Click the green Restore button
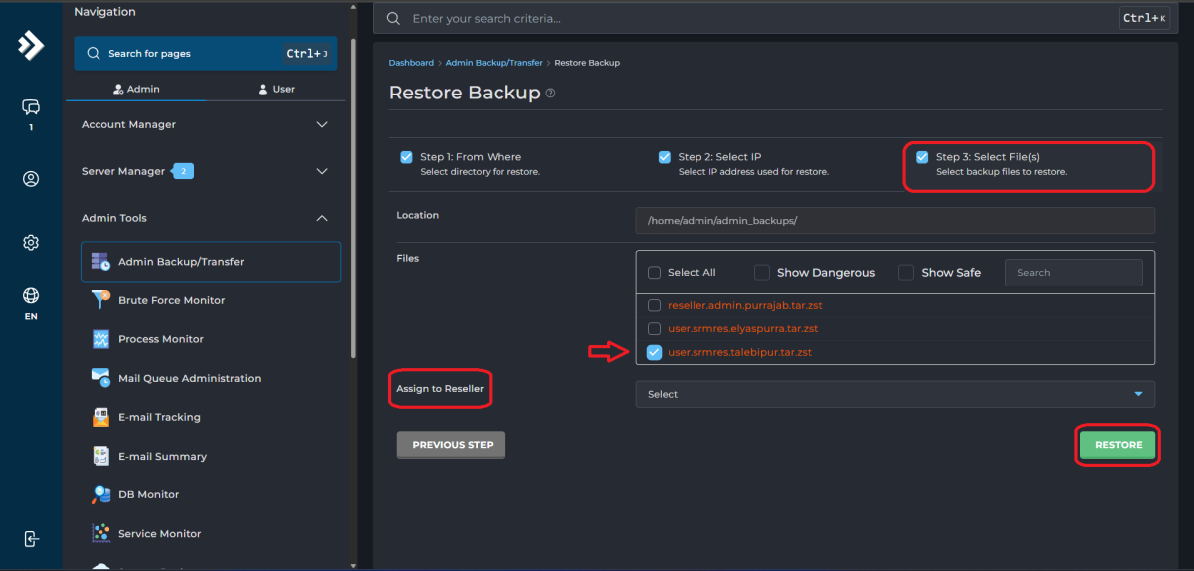This screenshot has width=1194, height=571. pos(1118,445)
